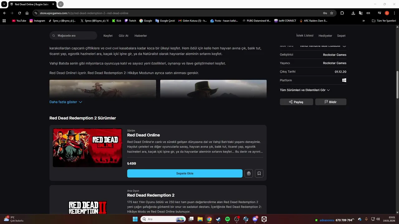
Task: Click the Mağazada ara search field
Action: (73, 35)
